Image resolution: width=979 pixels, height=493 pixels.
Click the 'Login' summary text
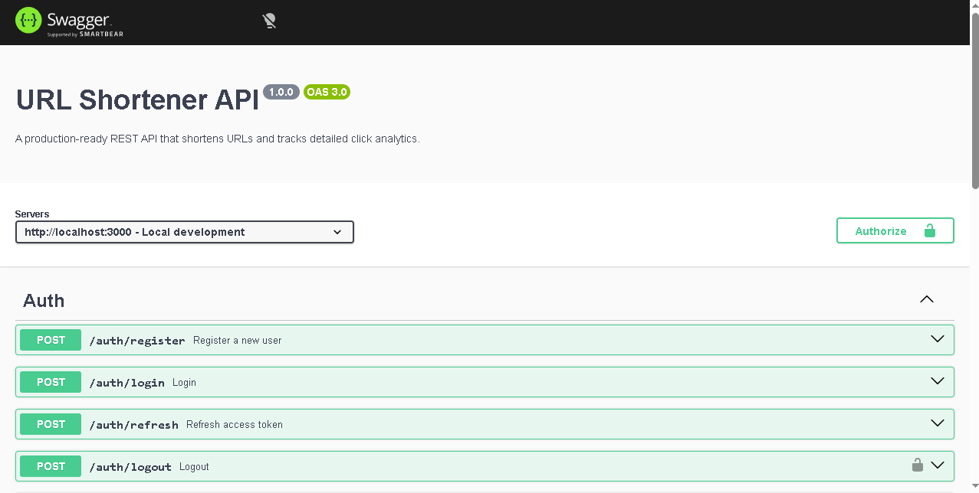coord(184,383)
